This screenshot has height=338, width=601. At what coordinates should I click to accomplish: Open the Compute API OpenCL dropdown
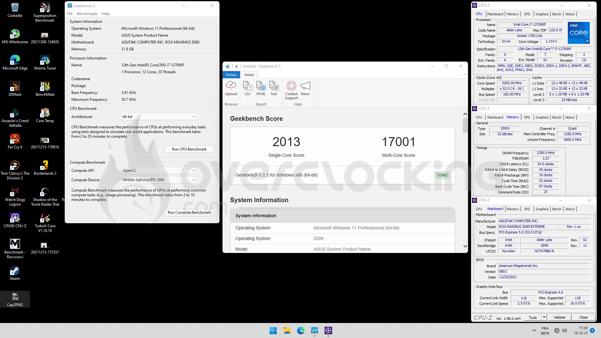159,171
